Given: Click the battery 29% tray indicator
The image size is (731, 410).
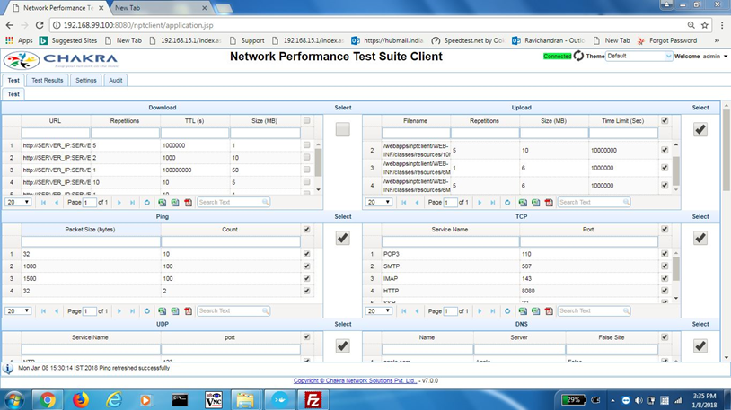Looking at the screenshot, I should pyautogui.click(x=573, y=400).
